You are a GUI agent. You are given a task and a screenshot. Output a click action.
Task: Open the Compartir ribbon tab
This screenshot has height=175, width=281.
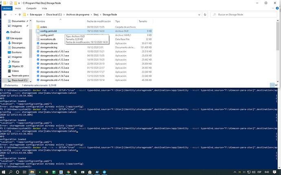pyautogui.click(x=32, y=8)
